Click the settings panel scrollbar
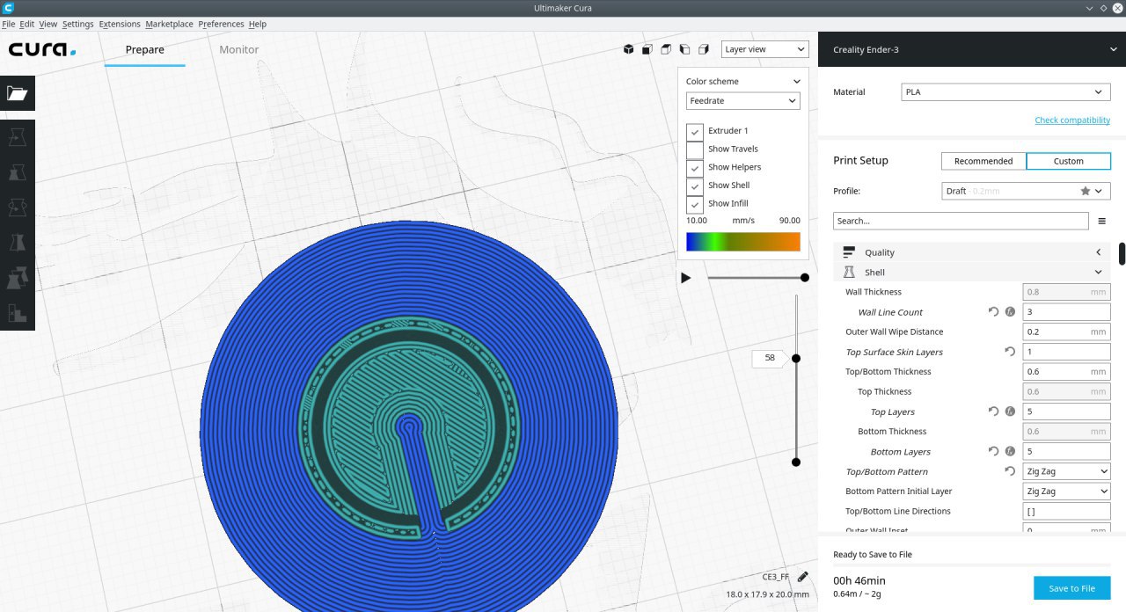 tap(1122, 253)
